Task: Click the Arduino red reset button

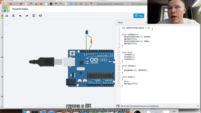Action: [x=72, y=53]
